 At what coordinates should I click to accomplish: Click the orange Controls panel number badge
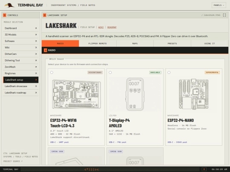[5, 15]
